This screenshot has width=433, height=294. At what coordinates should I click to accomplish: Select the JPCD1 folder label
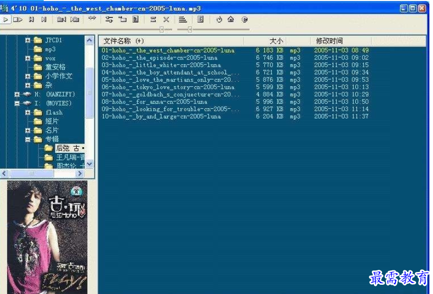click(53, 40)
